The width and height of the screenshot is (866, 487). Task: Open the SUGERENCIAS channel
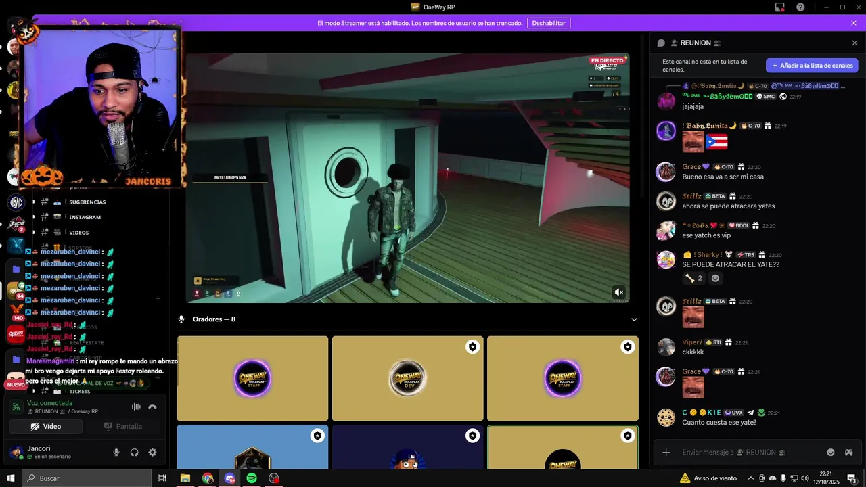[87, 202]
